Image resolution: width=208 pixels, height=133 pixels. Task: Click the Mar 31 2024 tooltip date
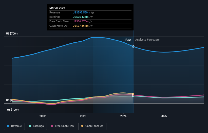coord(57,8)
